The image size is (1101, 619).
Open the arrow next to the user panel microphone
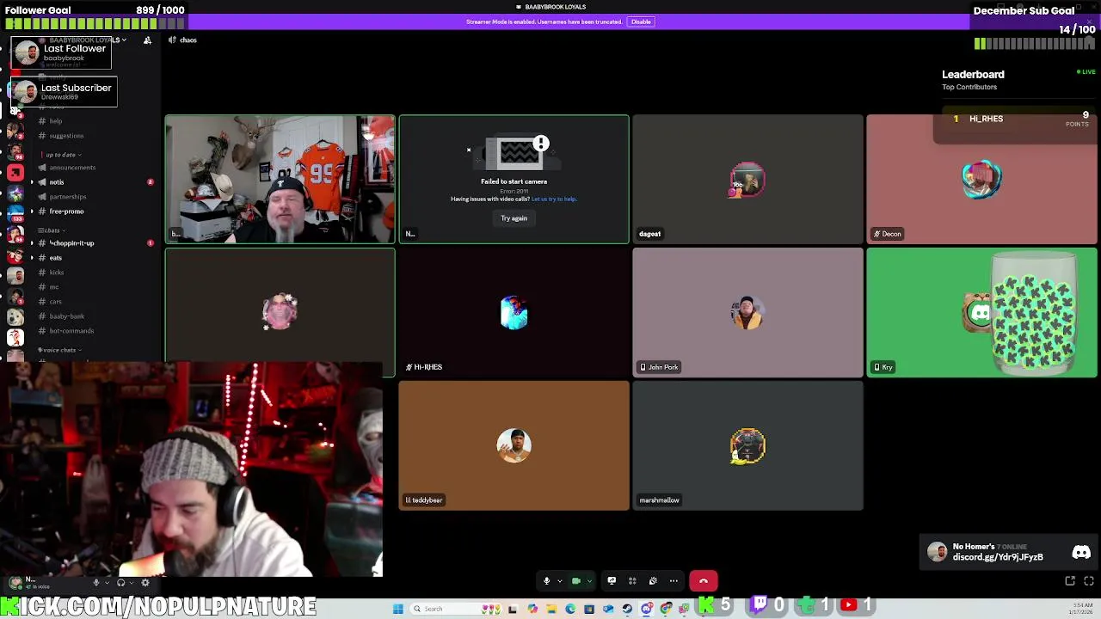pyautogui.click(x=106, y=583)
